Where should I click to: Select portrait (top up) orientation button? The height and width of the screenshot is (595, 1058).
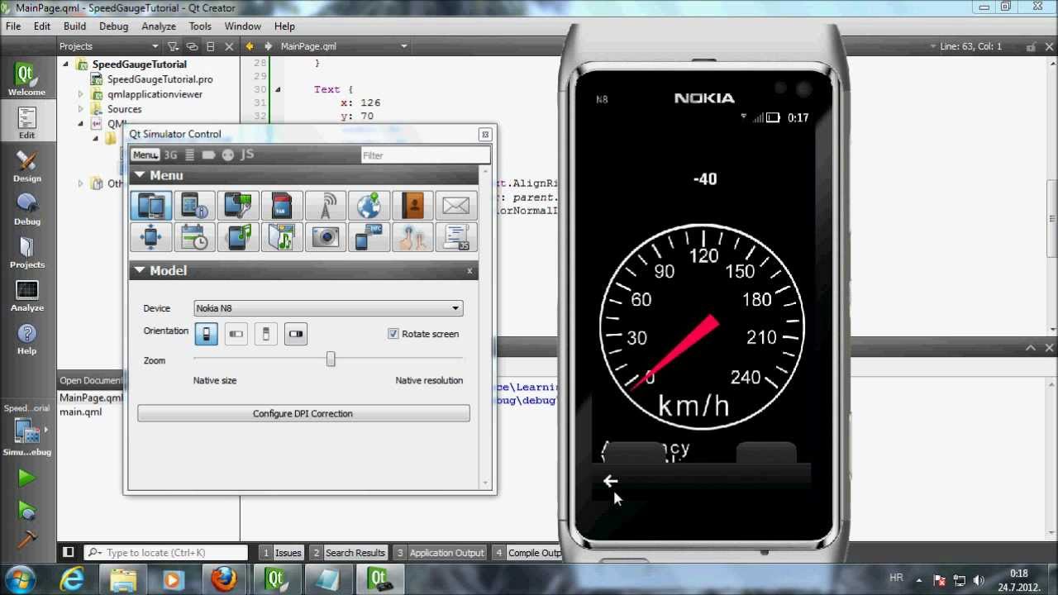click(206, 334)
